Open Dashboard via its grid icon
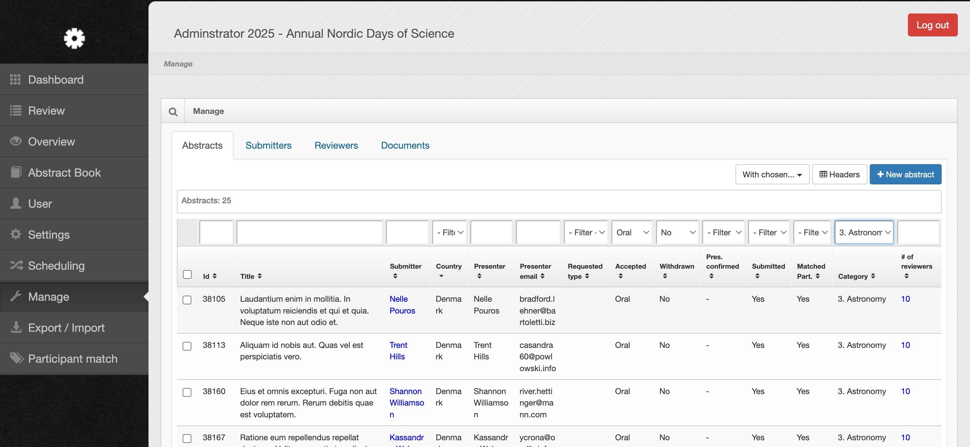This screenshot has height=447, width=970. coord(16,79)
